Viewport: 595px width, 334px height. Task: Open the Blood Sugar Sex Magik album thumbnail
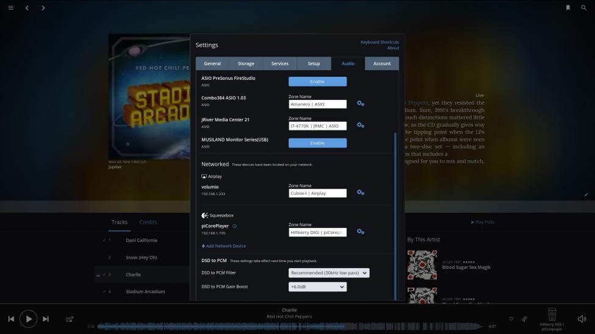point(422,265)
